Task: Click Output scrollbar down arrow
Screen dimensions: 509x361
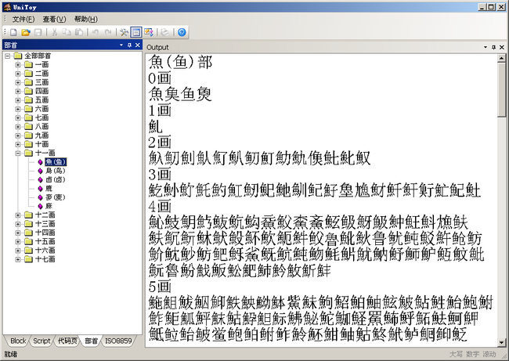Action: point(501,342)
